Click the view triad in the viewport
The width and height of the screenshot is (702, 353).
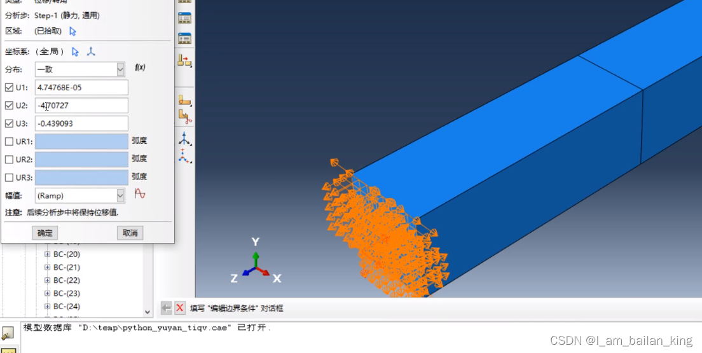tap(256, 261)
